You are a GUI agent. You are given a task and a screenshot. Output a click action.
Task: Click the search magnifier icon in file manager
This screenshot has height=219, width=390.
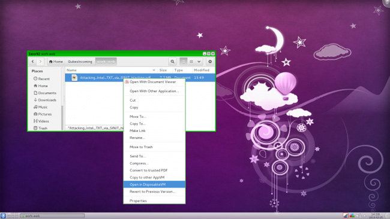(x=172, y=62)
